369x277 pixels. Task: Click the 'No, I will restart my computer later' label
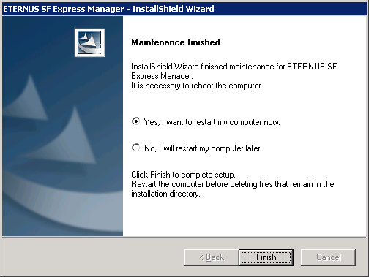pos(203,148)
